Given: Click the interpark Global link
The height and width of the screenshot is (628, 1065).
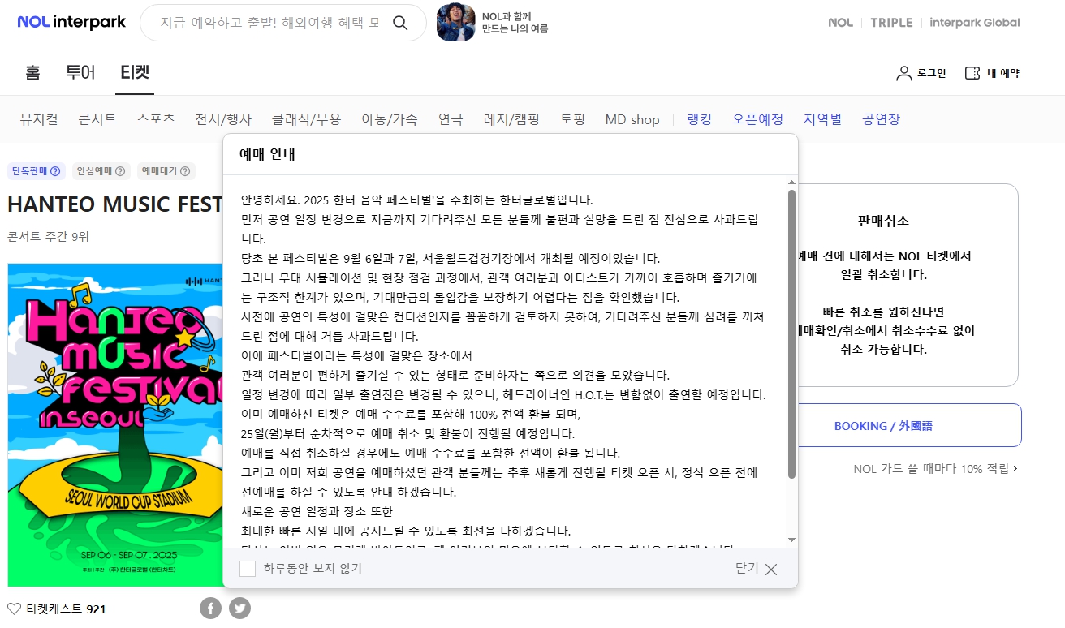Looking at the screenshot, I should pyautogui.click(x=975, y=23).
